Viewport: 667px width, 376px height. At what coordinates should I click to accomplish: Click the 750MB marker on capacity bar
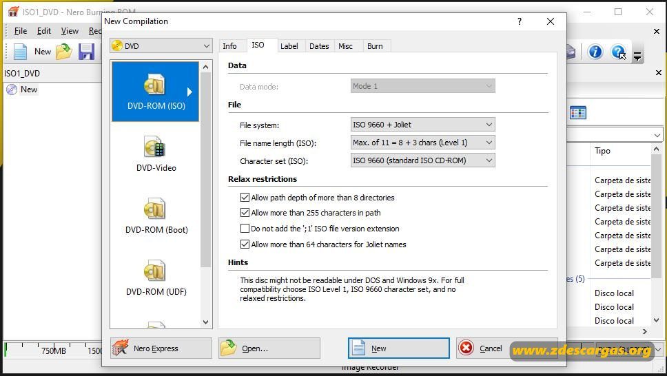coord(53,351)
